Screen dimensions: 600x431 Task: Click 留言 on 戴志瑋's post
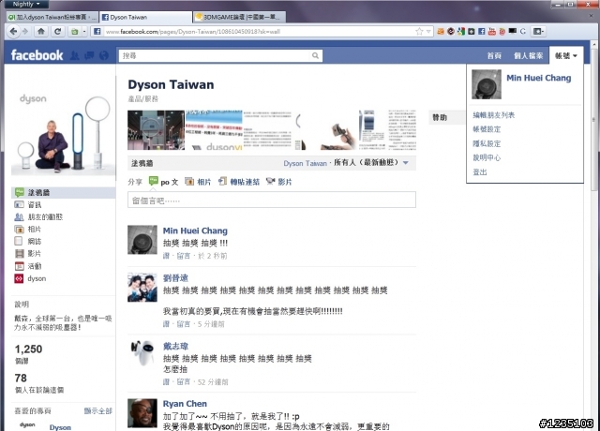click(x=184, y=381)
